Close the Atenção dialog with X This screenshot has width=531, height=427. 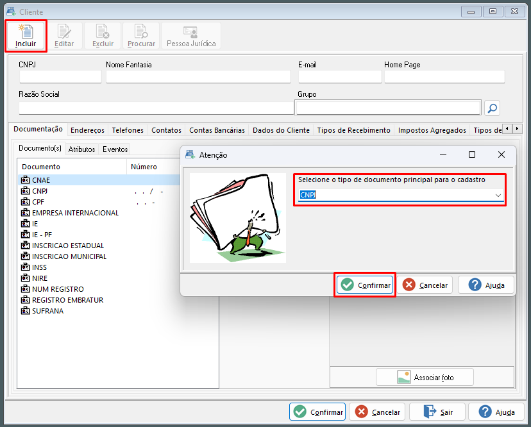(501, 155)
